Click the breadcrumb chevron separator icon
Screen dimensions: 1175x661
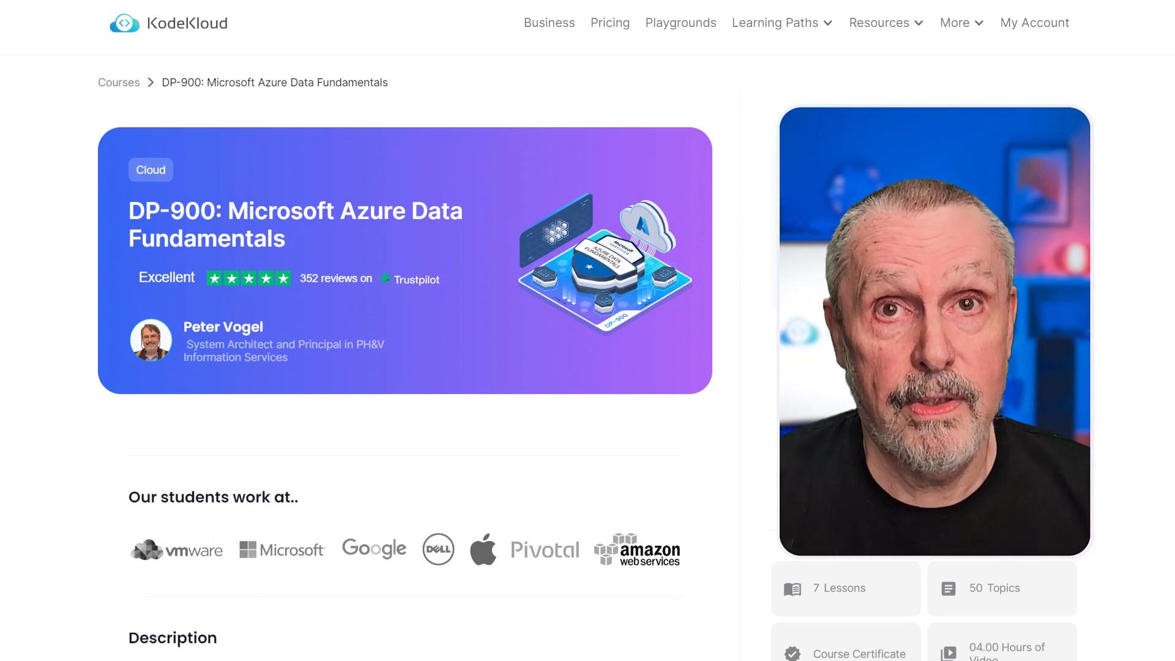pyautogui.click(x=151, y=83)
